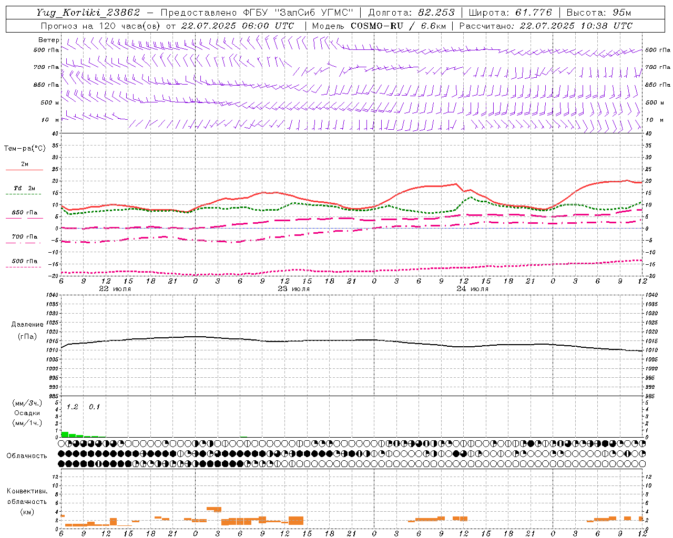Click the Модель COSMO-RU / 6.6км label

[x=379, y=26]
